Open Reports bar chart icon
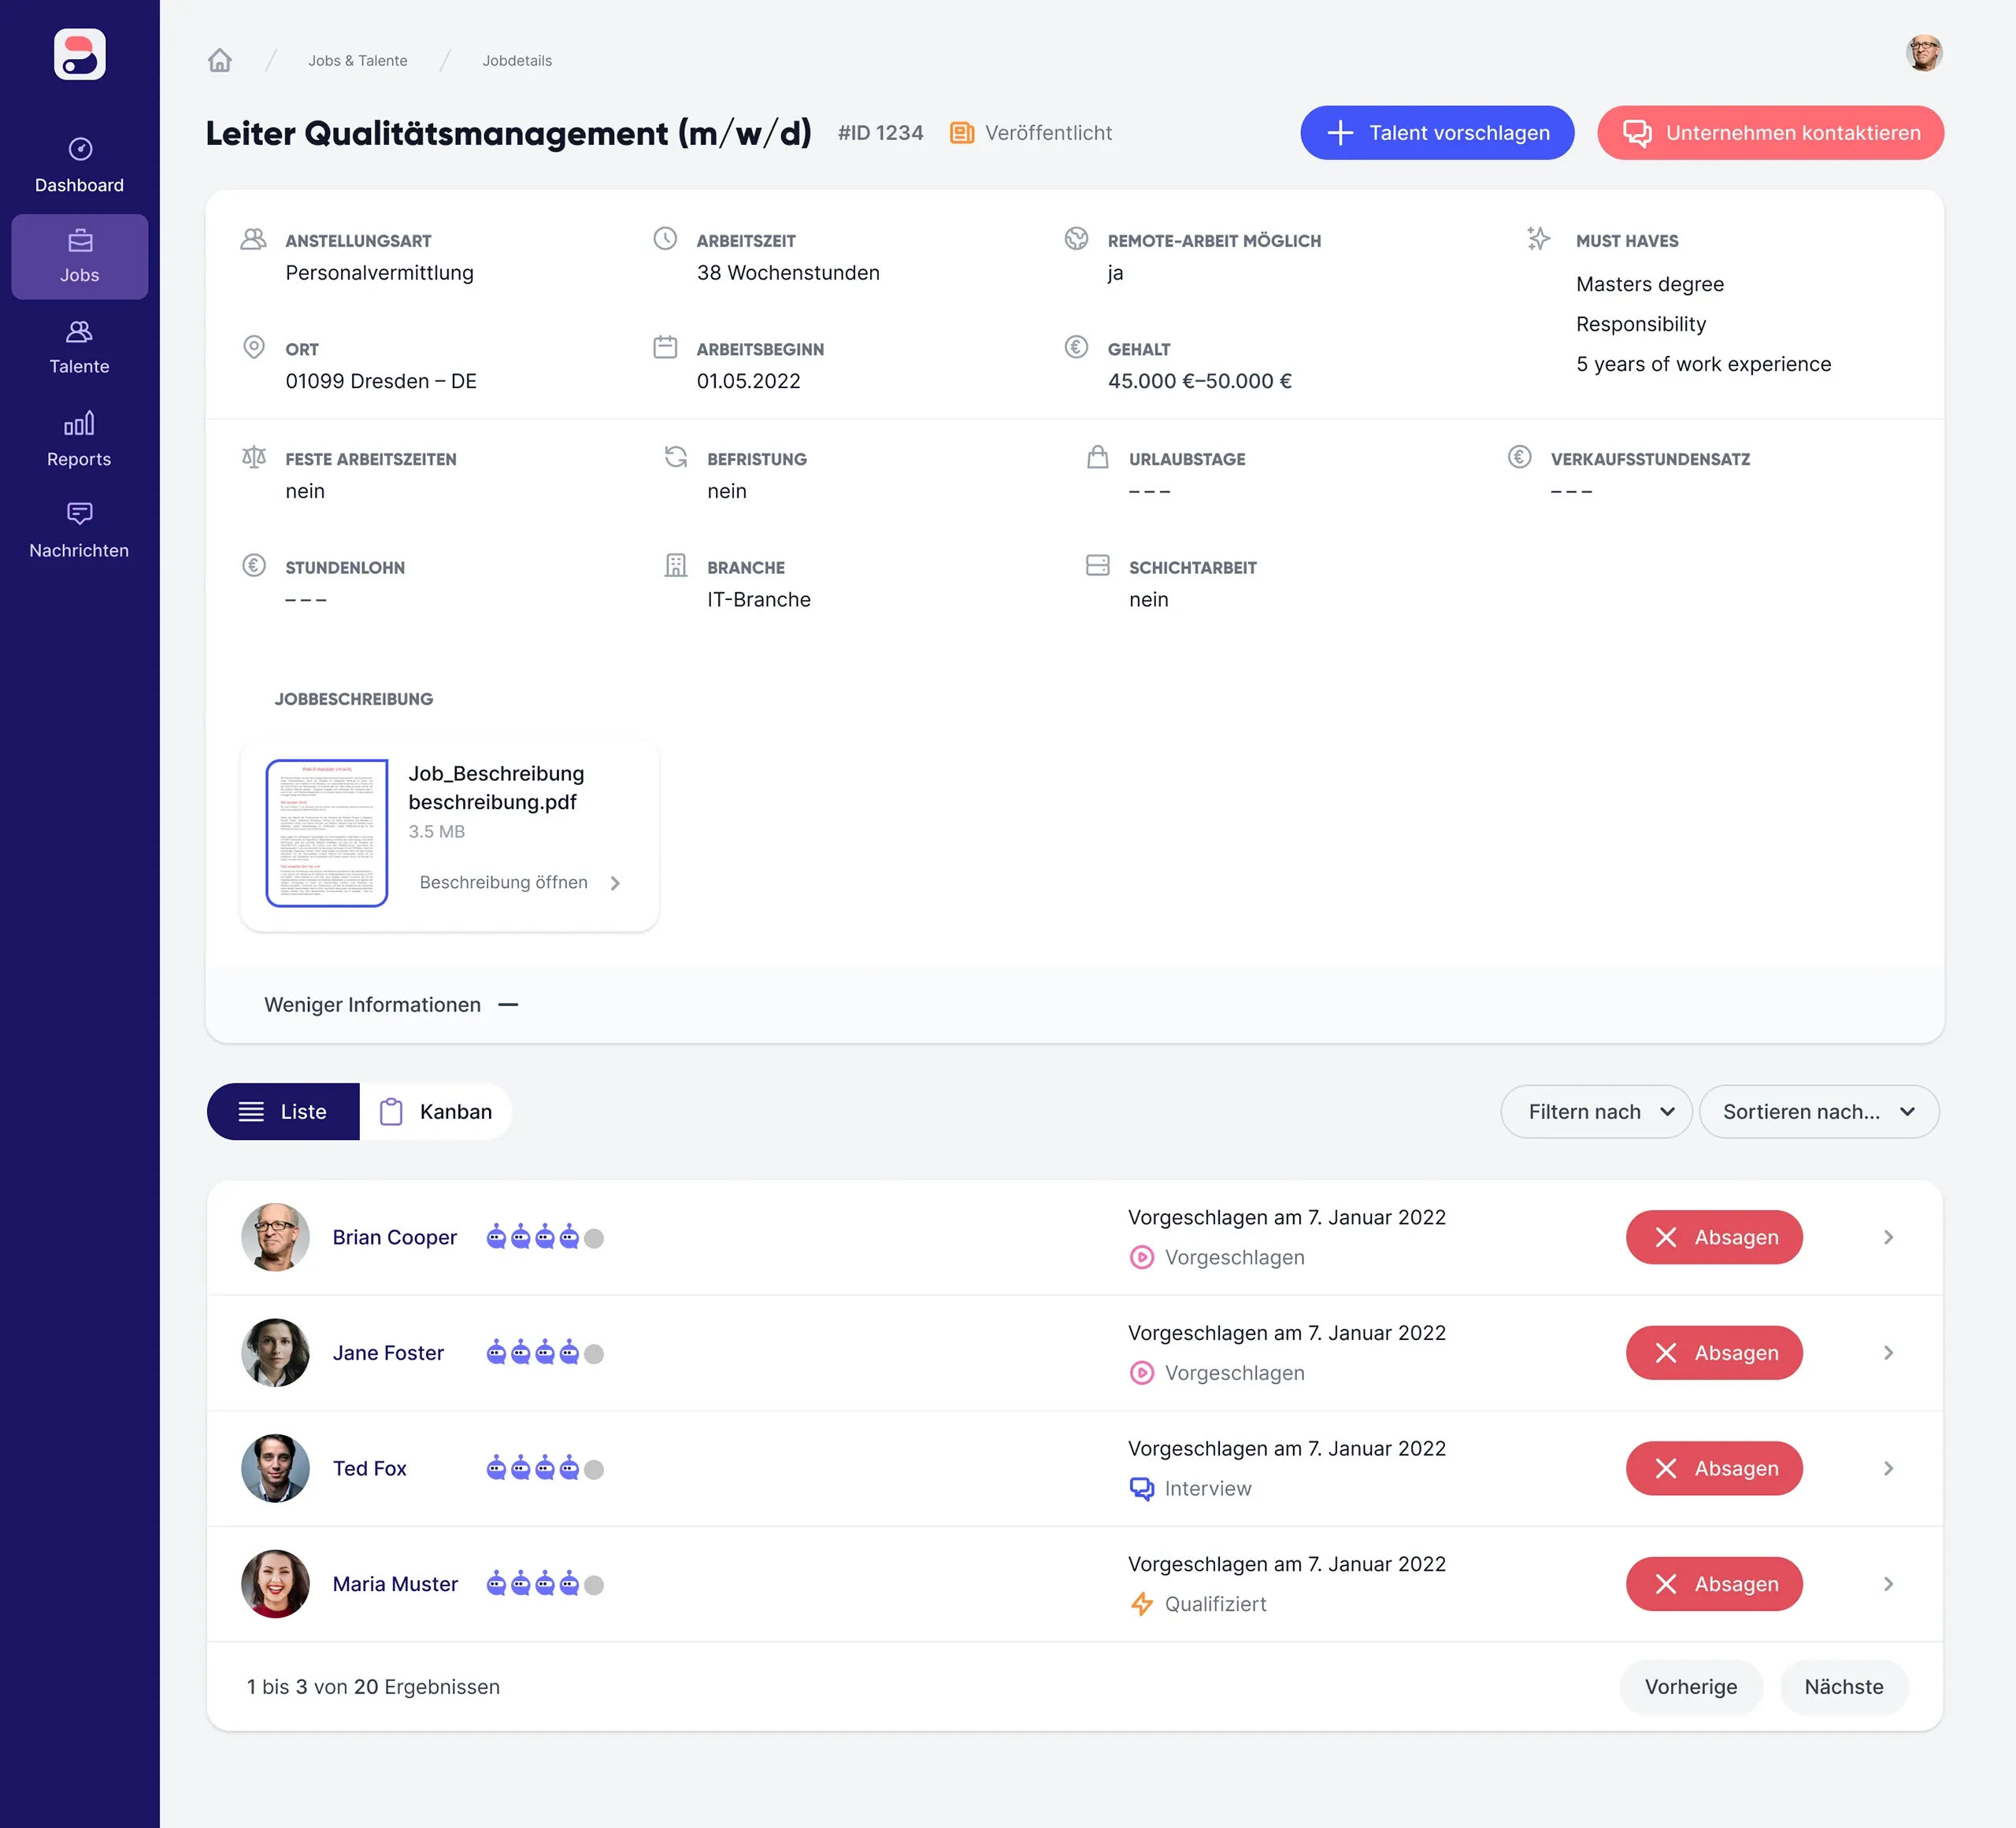This screenshot has width=2016, height=1828. tap(79, 424)
